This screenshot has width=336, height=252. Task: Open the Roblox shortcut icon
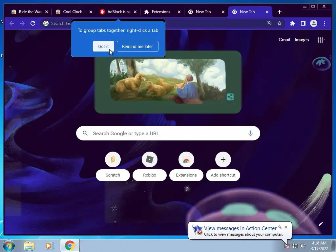(x=150, y=159)
